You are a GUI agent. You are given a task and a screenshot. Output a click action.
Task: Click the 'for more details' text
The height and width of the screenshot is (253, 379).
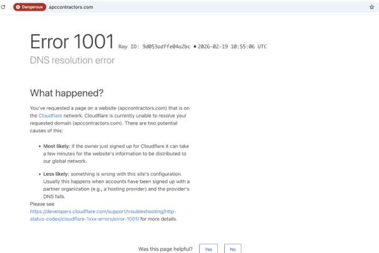[159, 219]
